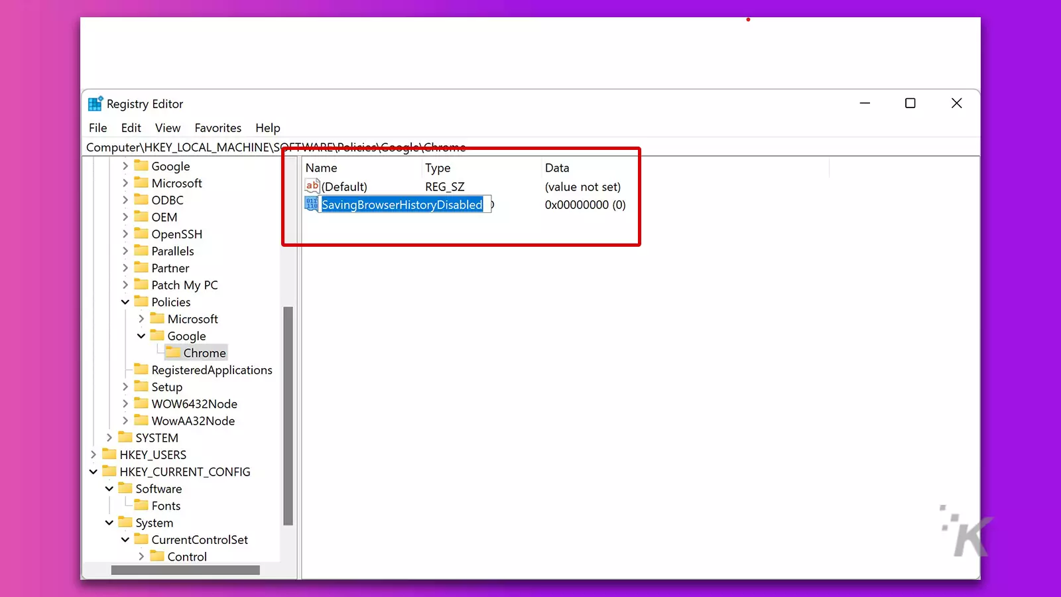This screenshot has width=1061, height=597.
Task: Click the SavingBrowserHistoryDisabled name edit field
Action: tap(405, 204)
